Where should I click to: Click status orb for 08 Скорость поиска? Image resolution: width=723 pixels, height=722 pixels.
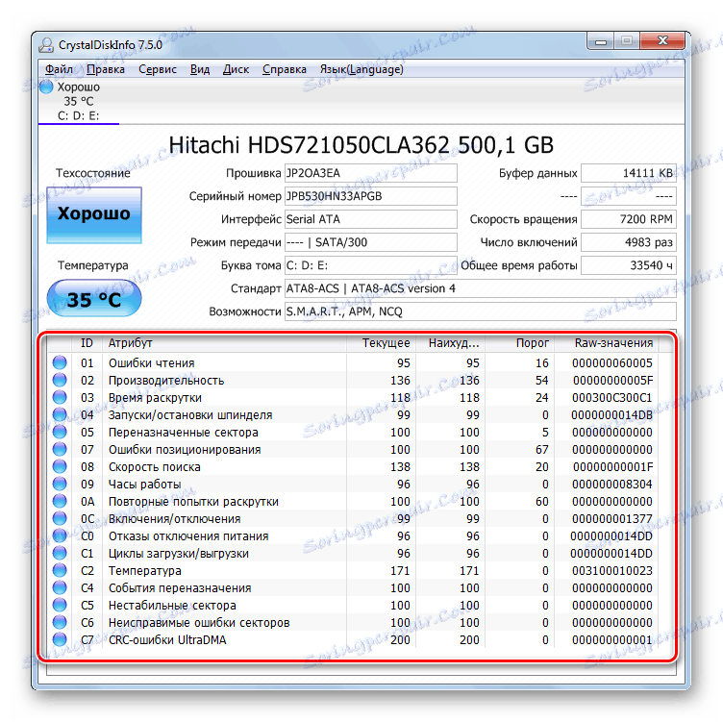click(60, 466)
